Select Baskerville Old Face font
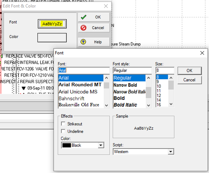 click(81, 105)
